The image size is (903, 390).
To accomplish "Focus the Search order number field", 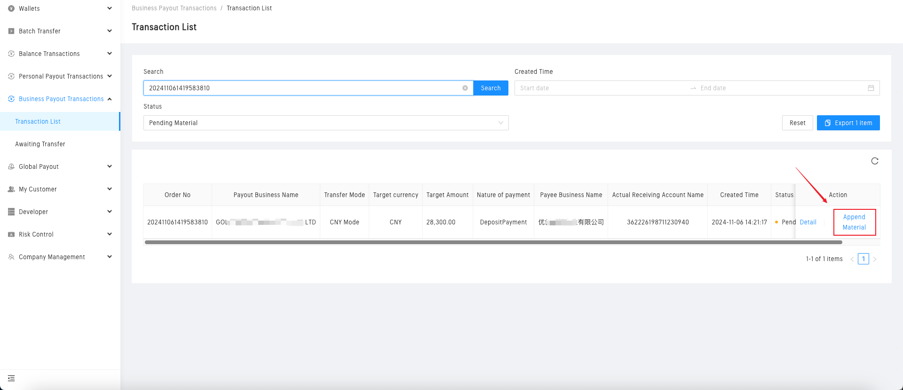I will (x=308, y=88).
